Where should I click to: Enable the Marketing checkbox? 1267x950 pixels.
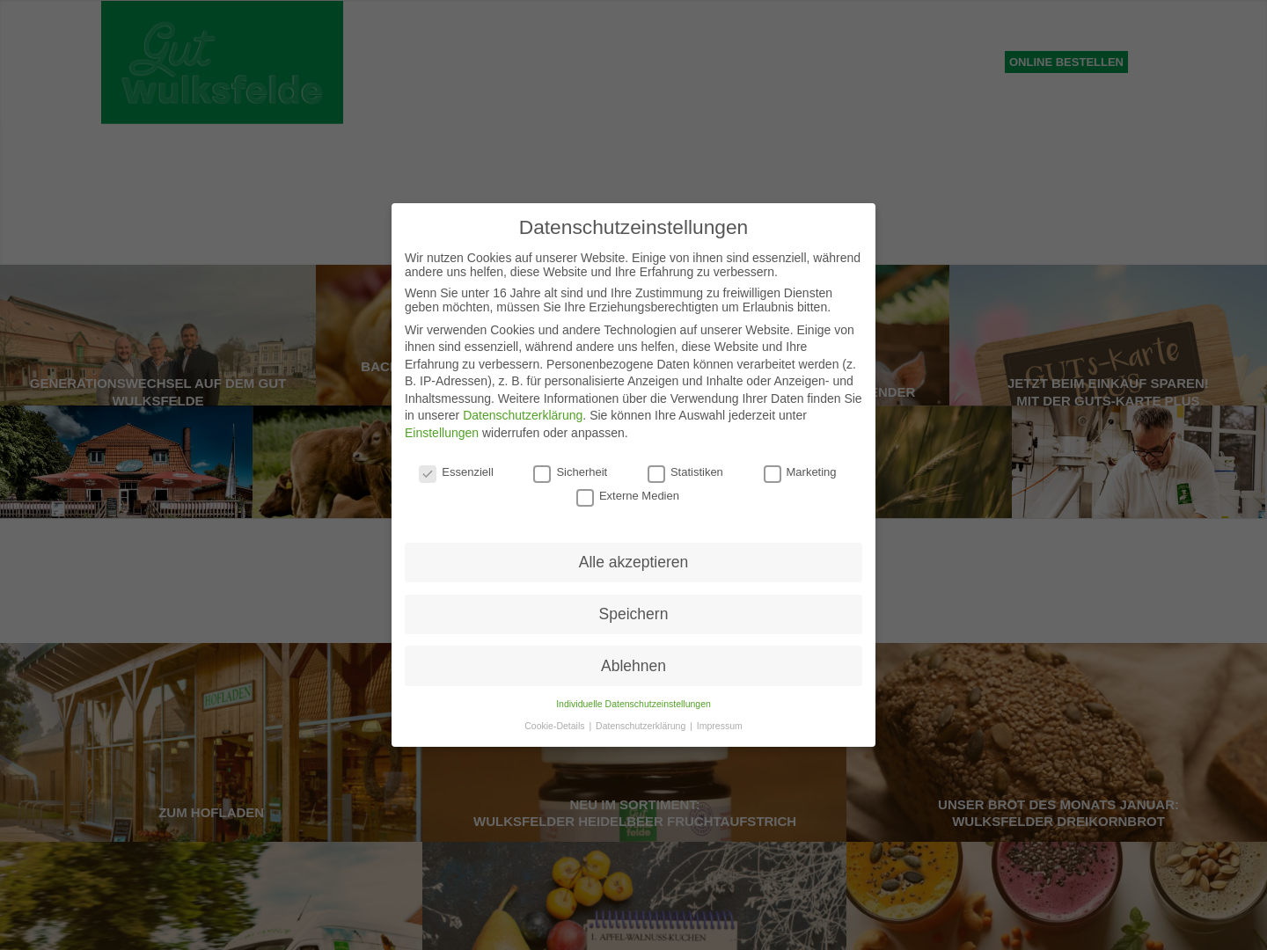click(x=773, y=474)
